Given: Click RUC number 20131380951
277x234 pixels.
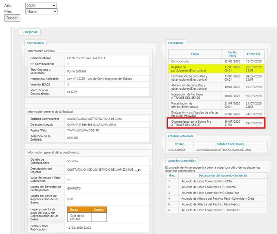Looking at the screenshot, I should (x=177, y=150).
